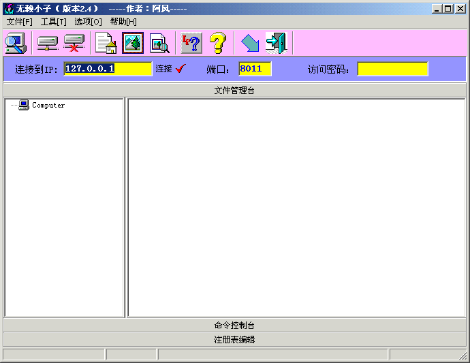
Task: Click the disconnect icon with red X
Action: coord(74,43)
